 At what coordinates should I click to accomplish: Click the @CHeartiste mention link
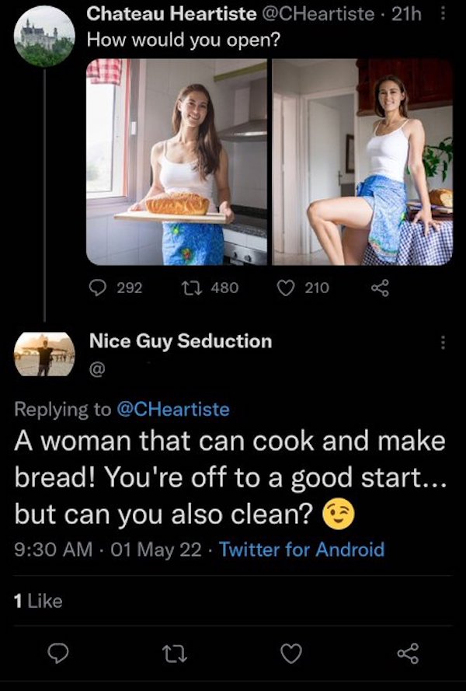172,407
